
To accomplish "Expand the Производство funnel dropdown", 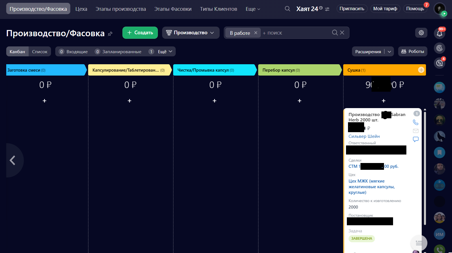I will tap(191, 33).
